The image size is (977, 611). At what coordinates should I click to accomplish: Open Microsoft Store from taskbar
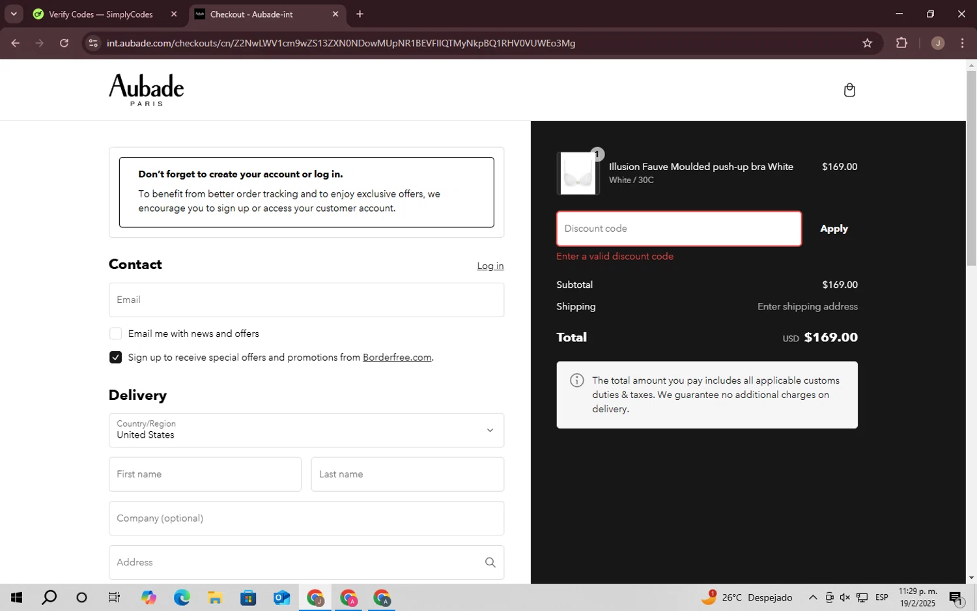[x=248, y=597]
